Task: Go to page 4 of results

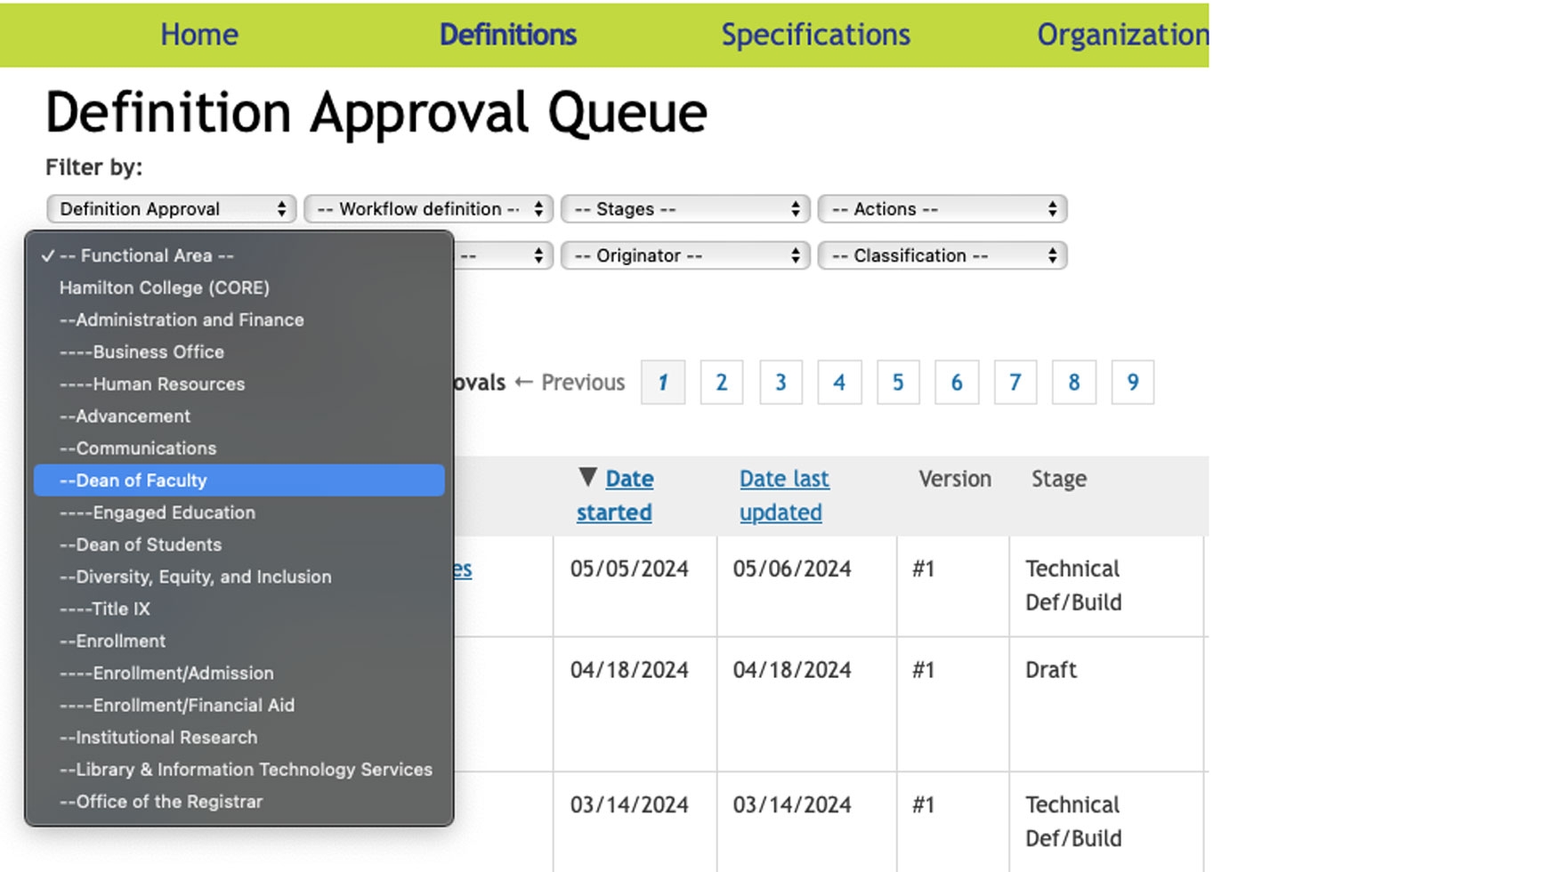Action: click(839, 383)
